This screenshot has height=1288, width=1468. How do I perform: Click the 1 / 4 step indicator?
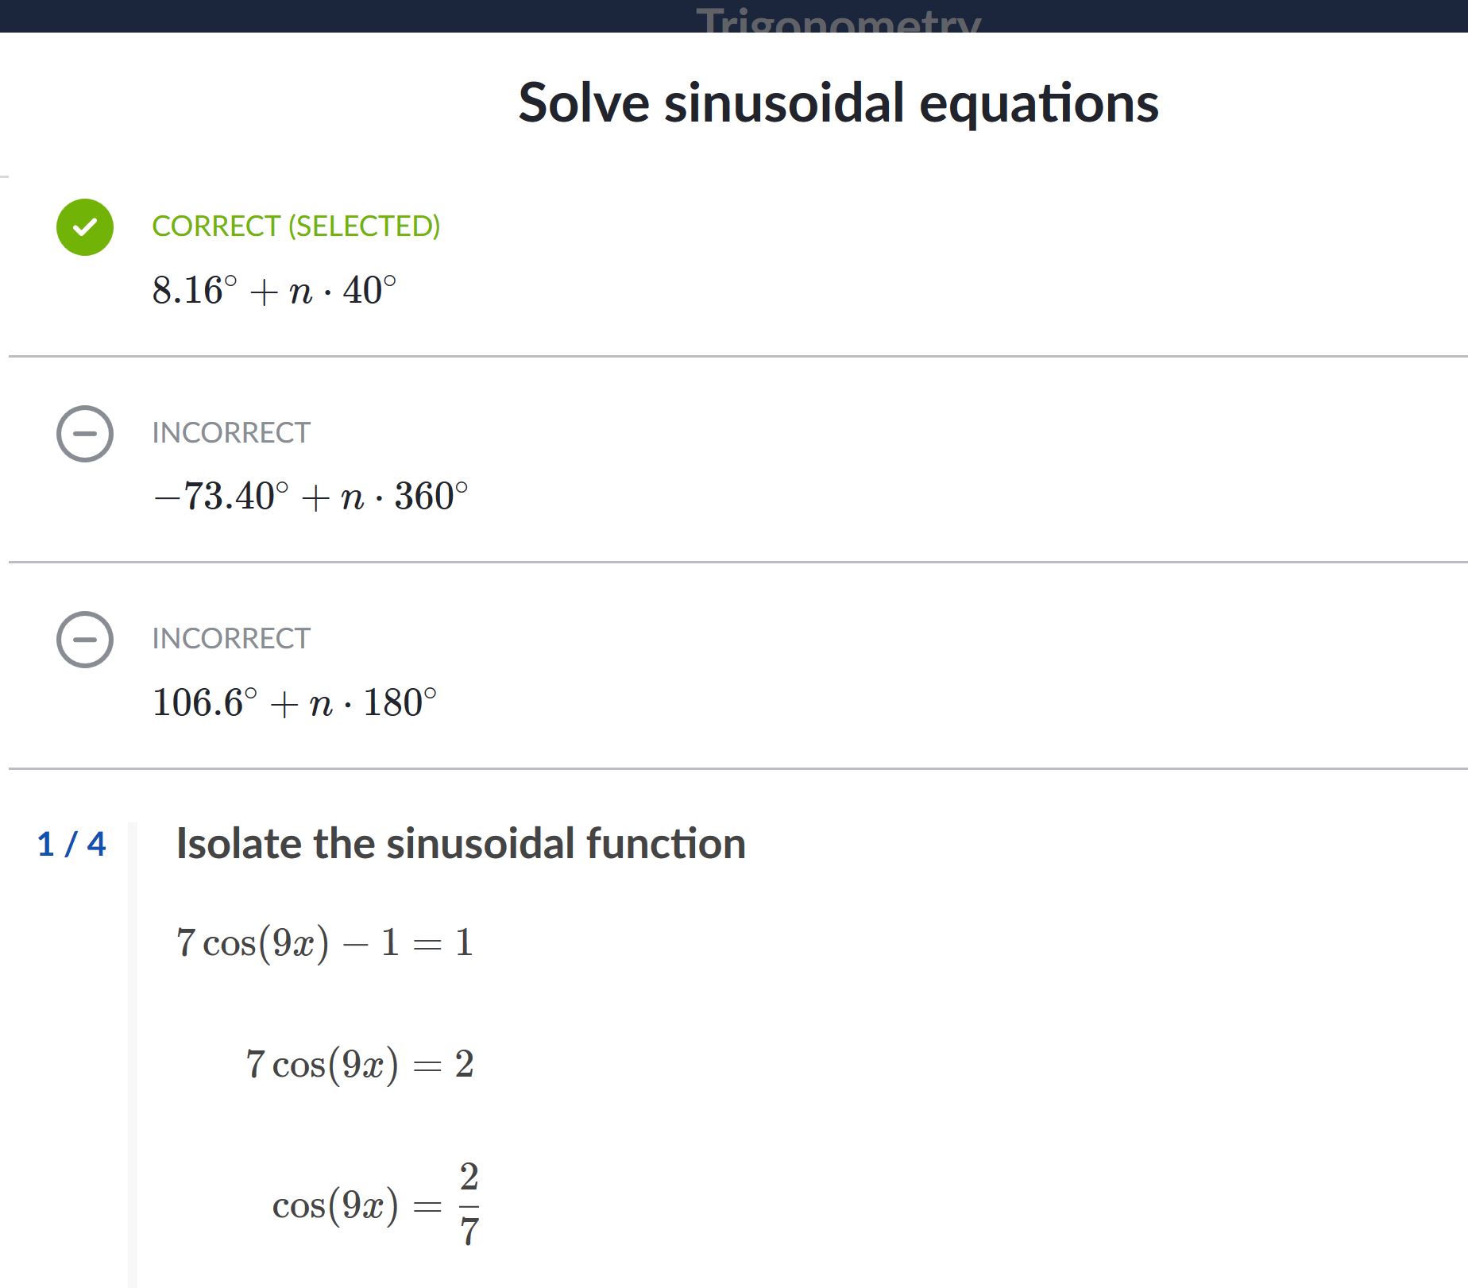coord(71,844)
